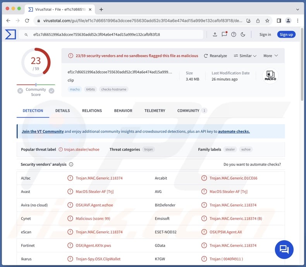Switch to the Details tab
This screenshot has width=306, height=267.
(62, 111)
